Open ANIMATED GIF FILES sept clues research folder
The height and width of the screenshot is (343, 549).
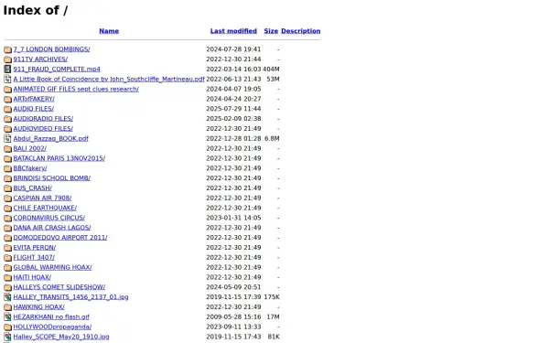[76, 89]
